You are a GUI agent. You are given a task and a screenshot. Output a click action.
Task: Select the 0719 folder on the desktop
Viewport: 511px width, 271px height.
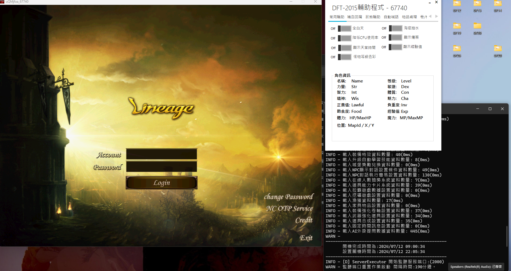457,29
